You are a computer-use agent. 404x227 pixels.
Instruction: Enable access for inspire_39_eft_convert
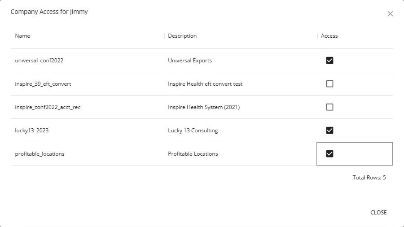(329, 84)
